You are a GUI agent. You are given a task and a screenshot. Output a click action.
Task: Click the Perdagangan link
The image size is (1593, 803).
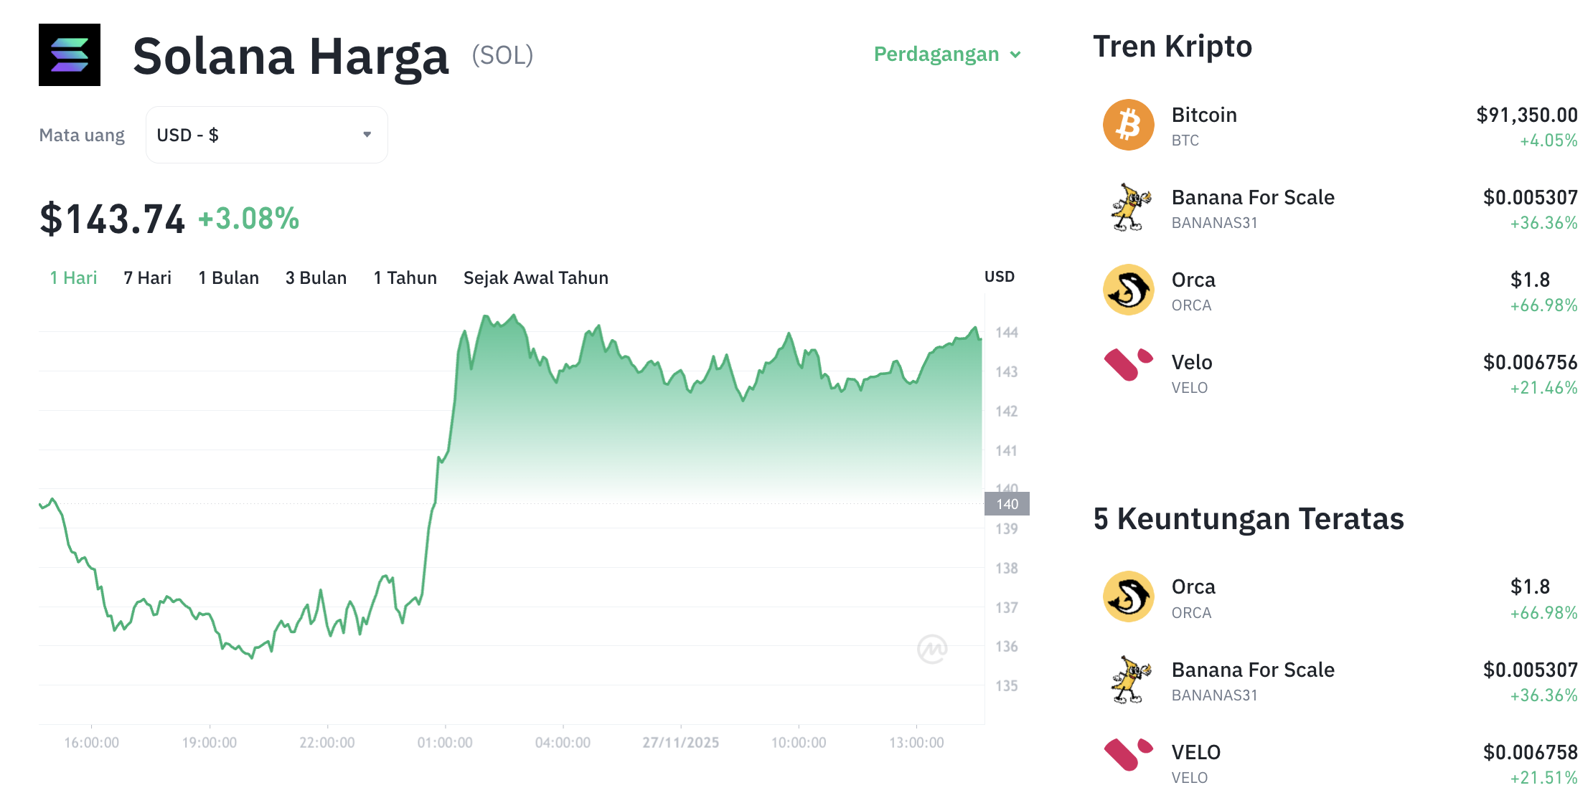(x=936, y=54)
